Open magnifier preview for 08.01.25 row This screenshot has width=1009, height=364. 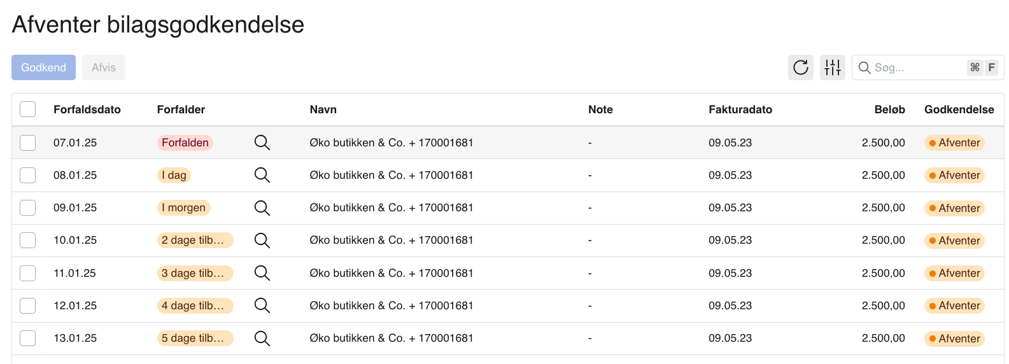(262, 175)
